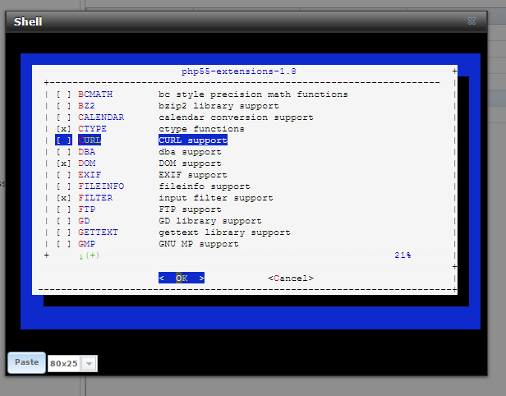Toggle the BCMATH extension checkbox

[x=63, y=94]
